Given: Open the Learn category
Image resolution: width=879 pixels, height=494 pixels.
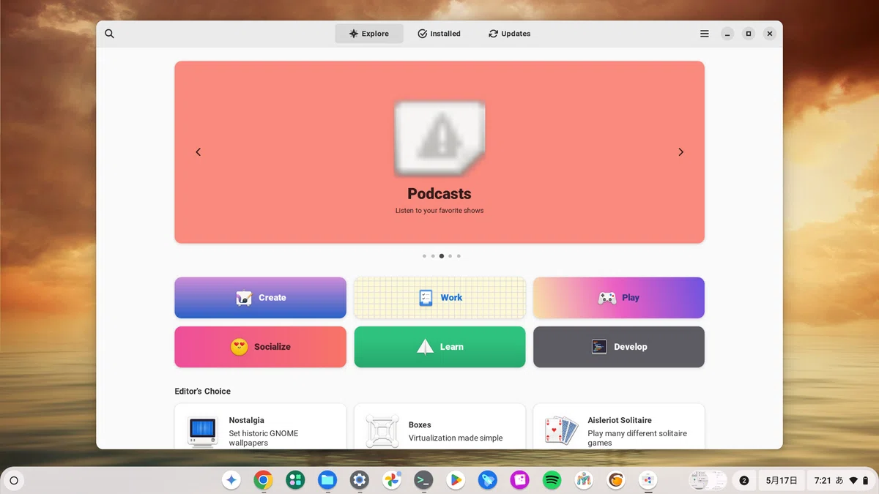Looking at the screenshot, I should 439,347.
